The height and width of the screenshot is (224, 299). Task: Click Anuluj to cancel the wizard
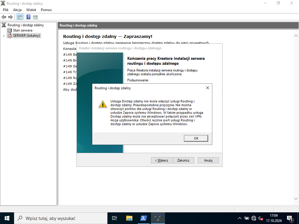pyautogui.click(x=208, y=160)
